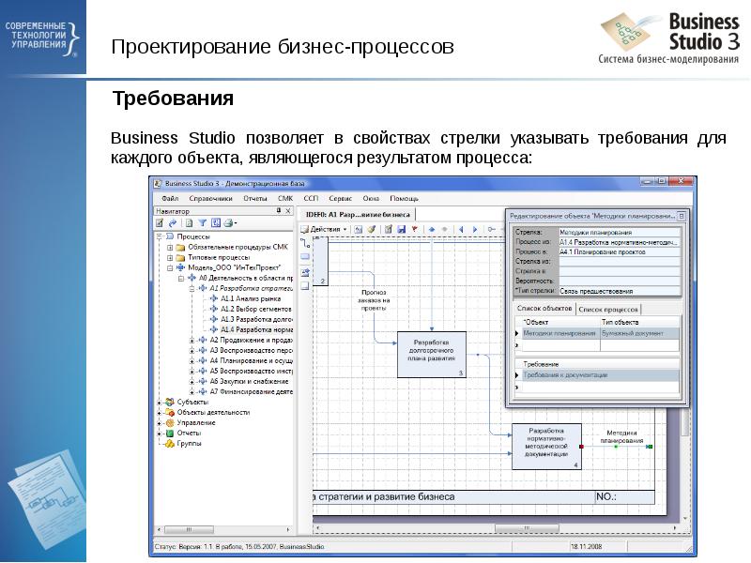Screen dimensions: 751x563
Task: Expand Обязательные процедуры СМК folder
Action: tap(170, 248)
